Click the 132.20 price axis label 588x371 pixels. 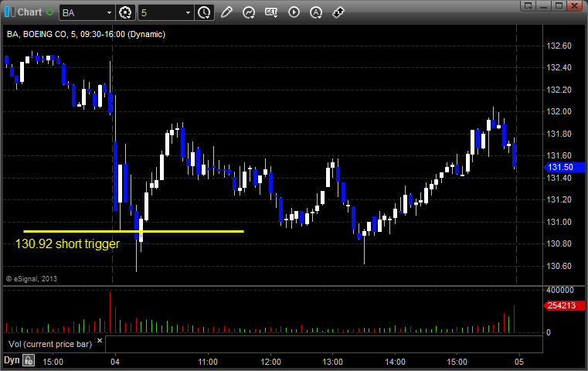click(x=559, y=90)
